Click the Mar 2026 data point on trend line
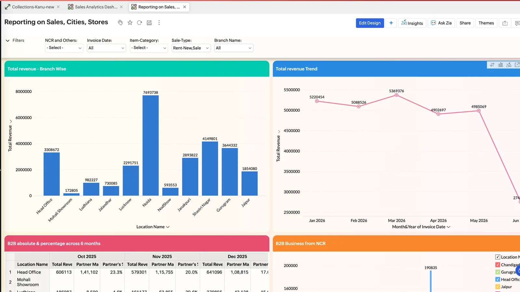The height and width of the screenshot is (292, 520). [x=396, y=95]
